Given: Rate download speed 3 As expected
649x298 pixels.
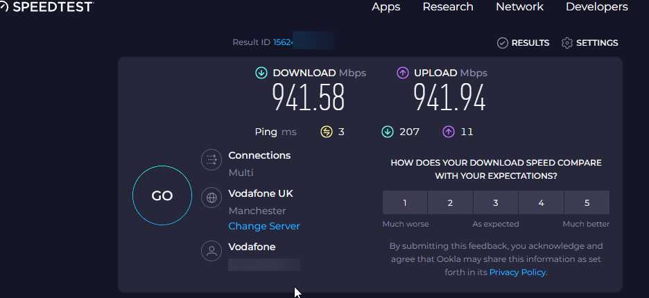Looking at the screenshot, I should tap(496, 203).
